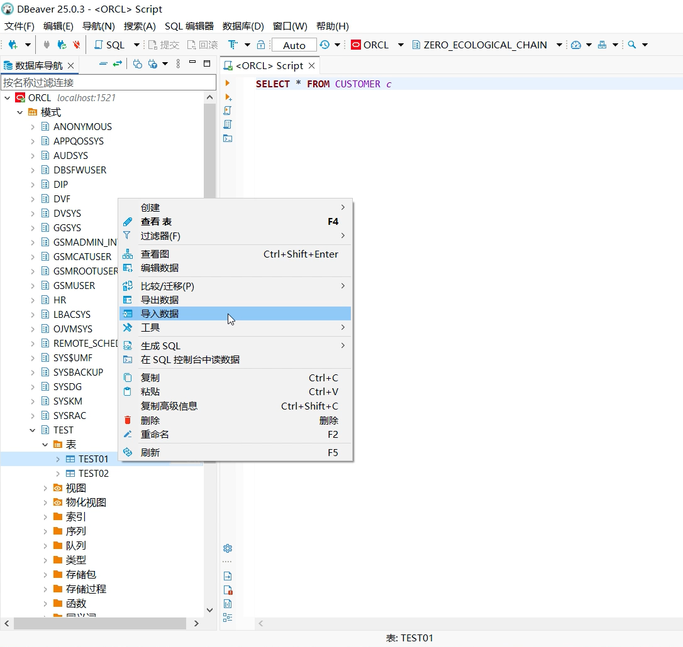
Task: Expand the TEST02 table node
Action: pyautogui.click(x=58, y=474)
